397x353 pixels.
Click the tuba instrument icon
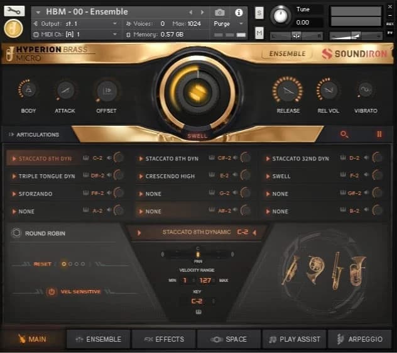tap(357, 269)
